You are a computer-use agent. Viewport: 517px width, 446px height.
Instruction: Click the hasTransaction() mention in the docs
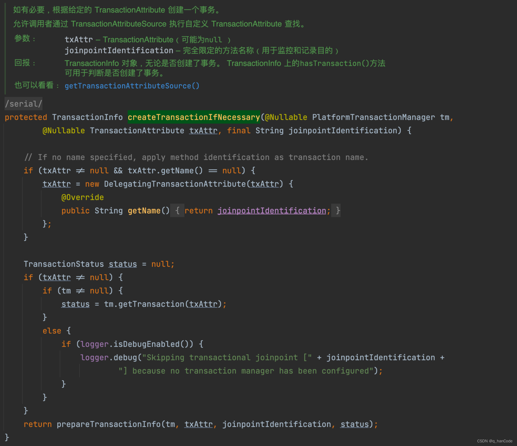(335, 63)
